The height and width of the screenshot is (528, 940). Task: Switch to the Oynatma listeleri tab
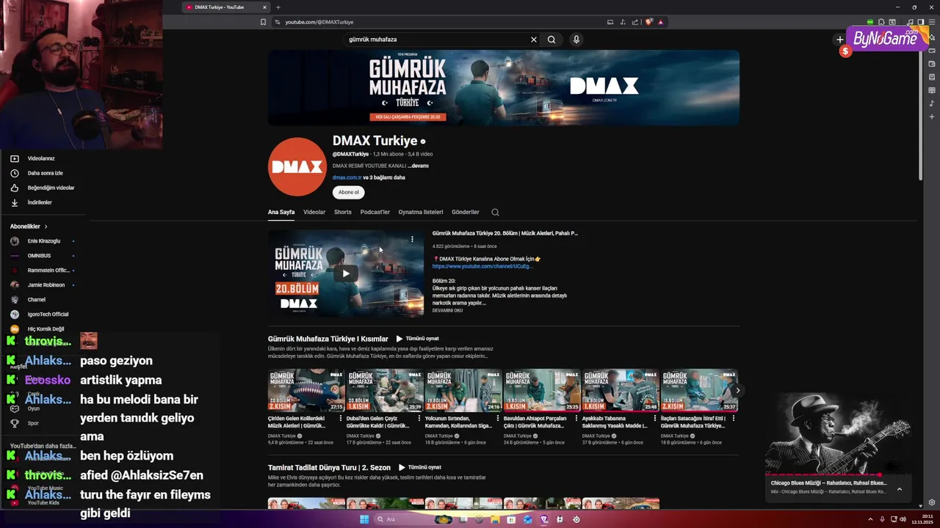[x=421, y=212]
